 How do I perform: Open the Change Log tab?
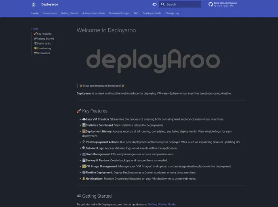[172, 13]
